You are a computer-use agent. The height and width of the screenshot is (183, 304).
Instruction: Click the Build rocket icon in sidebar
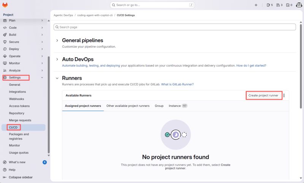(x=5, y=35)
